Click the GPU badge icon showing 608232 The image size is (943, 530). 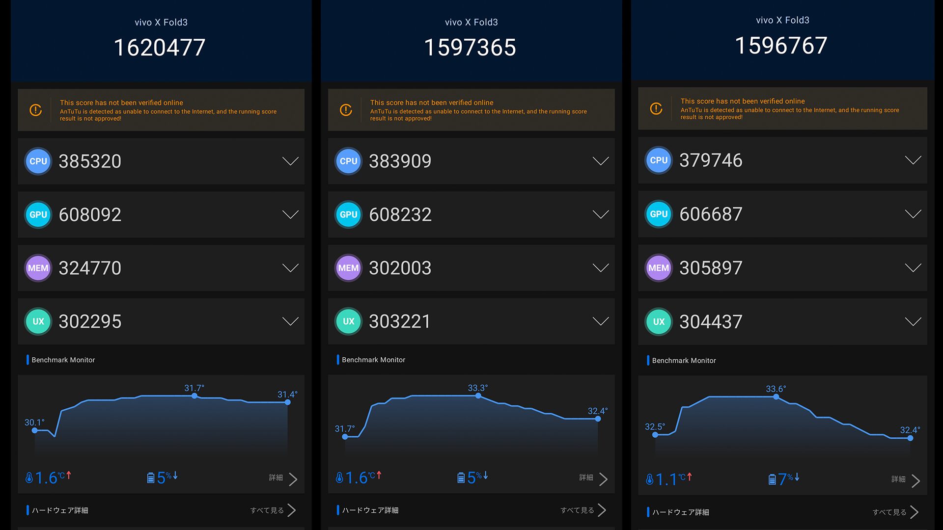pos(348,214)
